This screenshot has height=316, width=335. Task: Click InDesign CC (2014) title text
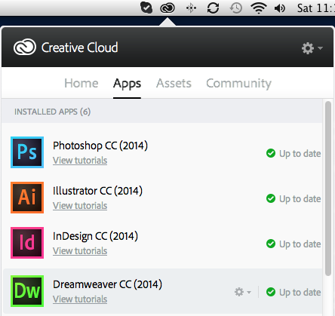[x=95, y=236]
